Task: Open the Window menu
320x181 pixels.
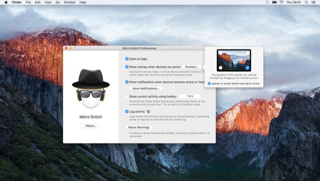Action: (69, 2)
